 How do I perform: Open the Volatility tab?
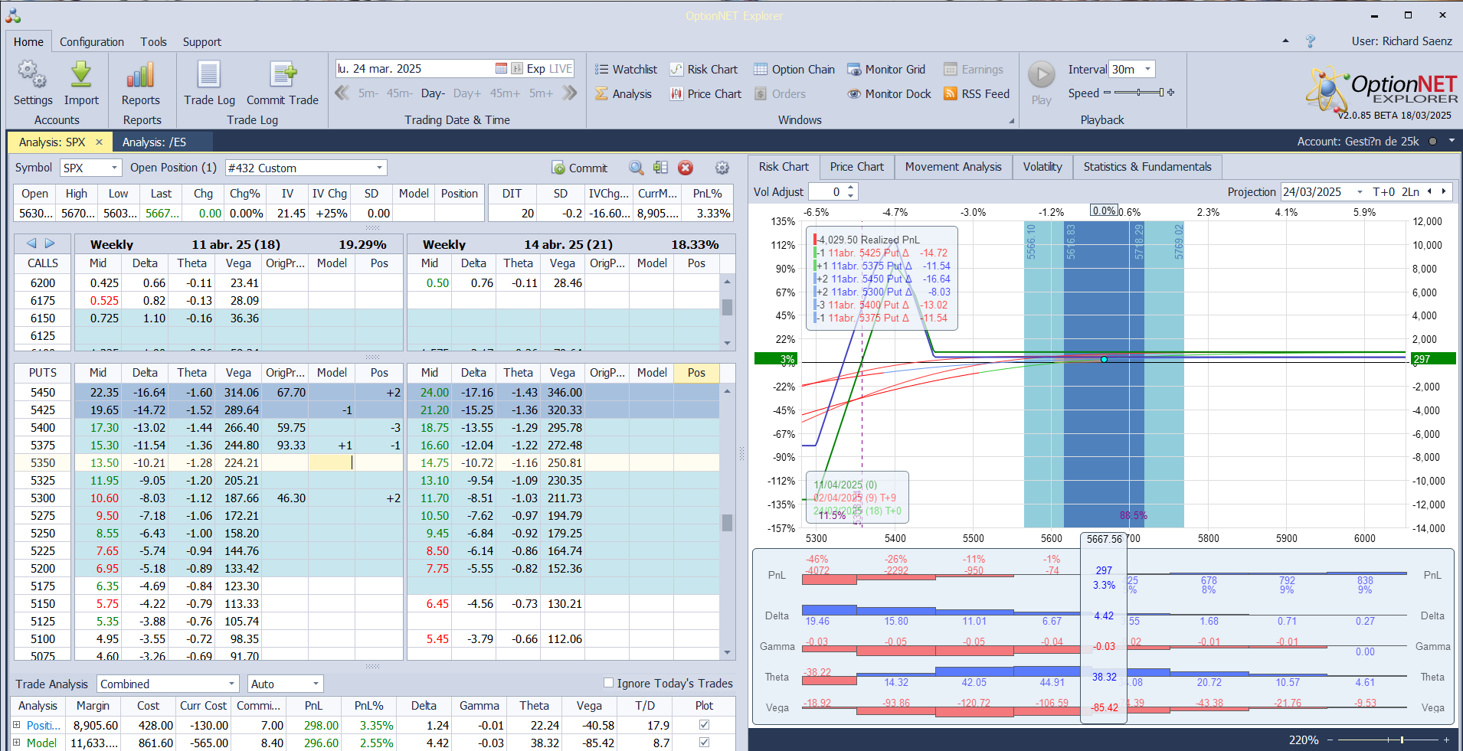[1042, 167]
